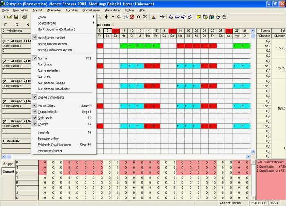
Task: Click the horizontal double-arrow width icon
Action: point(162,17)
